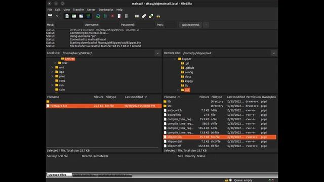
Task: Disconnect from the current server
Action: [119, 16]
